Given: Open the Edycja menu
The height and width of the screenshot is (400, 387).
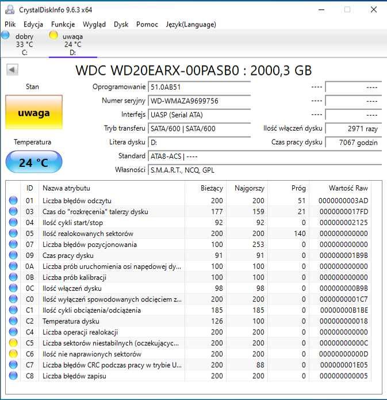Looking at the screenshot, I should (x=33, y=24).
